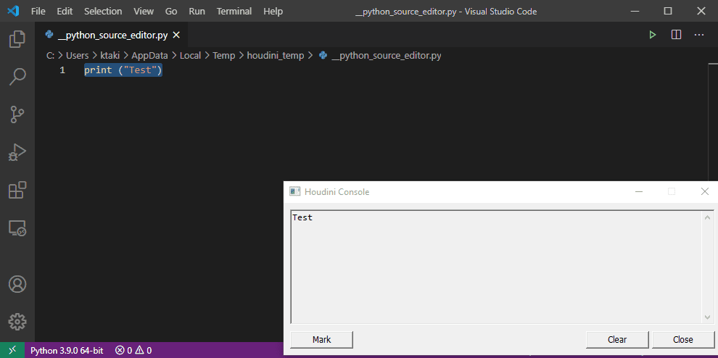Expand the C: breadcrumb segment
The height and width of the screenshot is (358, 718).
(x=51, y=55)
